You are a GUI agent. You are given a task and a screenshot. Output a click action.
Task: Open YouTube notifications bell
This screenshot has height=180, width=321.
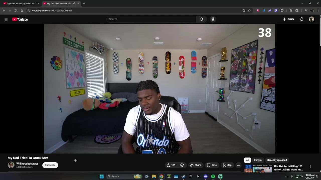pos(302,19)
